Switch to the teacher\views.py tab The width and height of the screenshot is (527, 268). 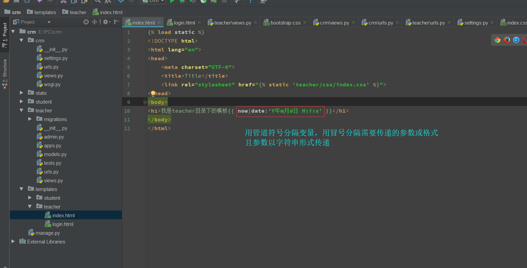point(233,23)
